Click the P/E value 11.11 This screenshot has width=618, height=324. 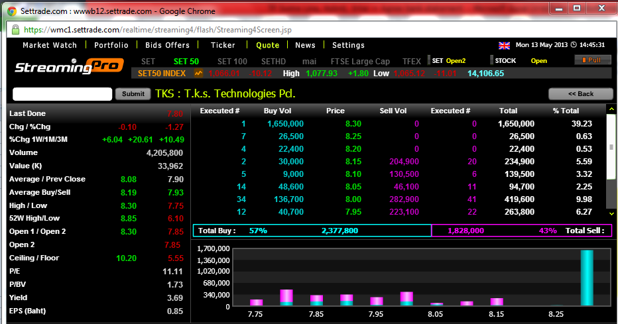coord(172,272)
